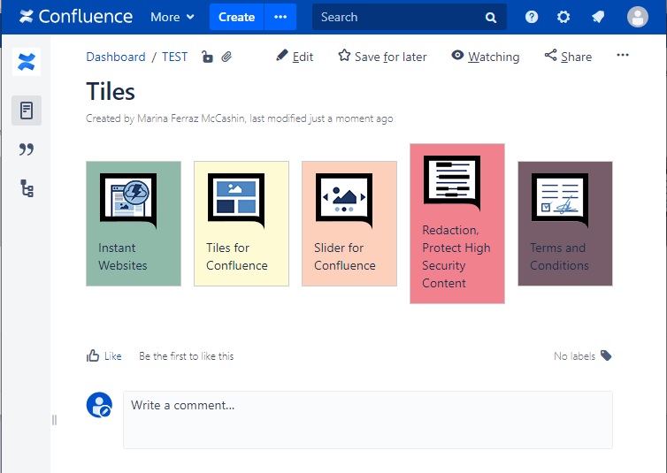Viewport: 667px width, 473px height.
Task: Open the Pages icon in sidebar
Action: coord(27,111)
